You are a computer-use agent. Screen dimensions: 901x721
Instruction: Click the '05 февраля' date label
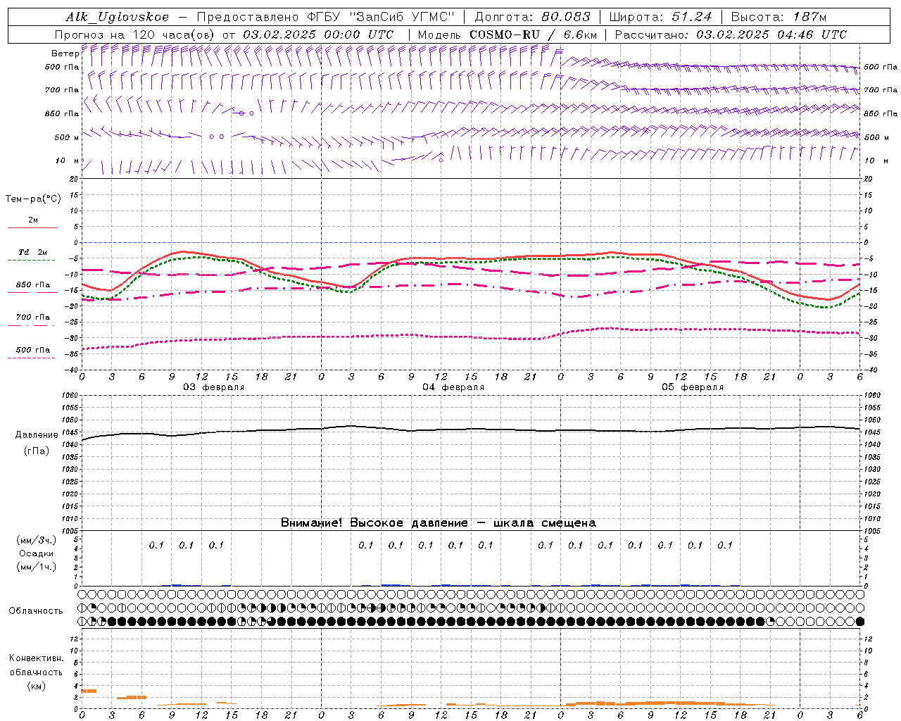693,387
